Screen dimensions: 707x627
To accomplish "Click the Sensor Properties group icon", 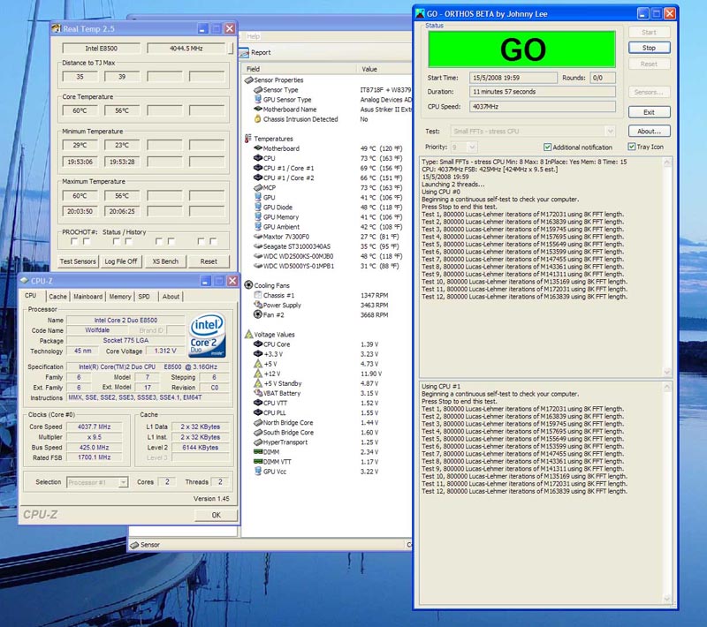I will 248,79.
